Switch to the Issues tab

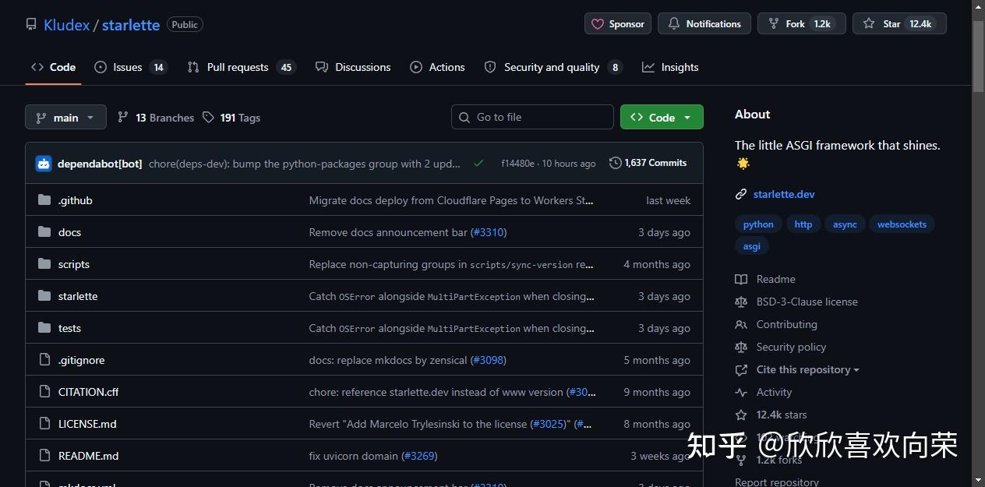point(130,67)
